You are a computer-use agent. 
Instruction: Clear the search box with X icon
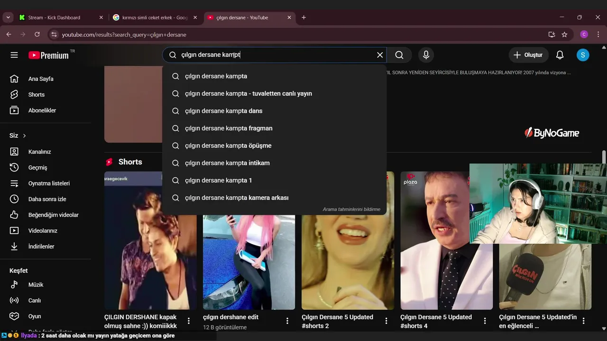tap(380, 55)
